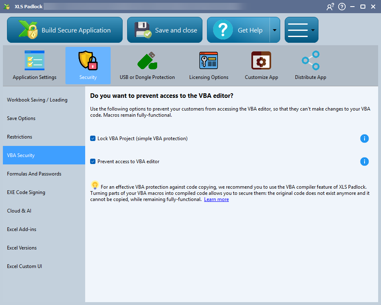Image resolution: width=381 pixels, height=305 pixels.
Task: Click info icon for Lock VBA Project
Action: tap(364, 139)
